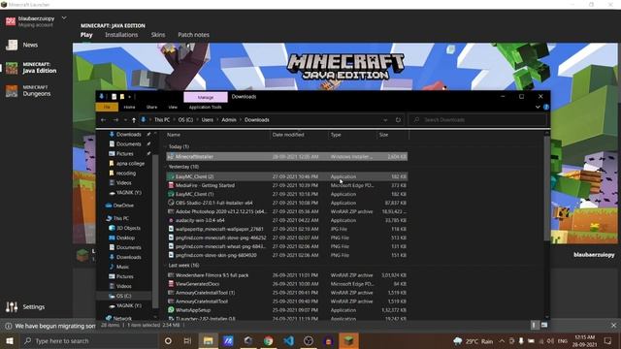The height and width of the screenshot is (349, 621).
Task: Refresh the Downloads folder
Action: tap(398, 120)
